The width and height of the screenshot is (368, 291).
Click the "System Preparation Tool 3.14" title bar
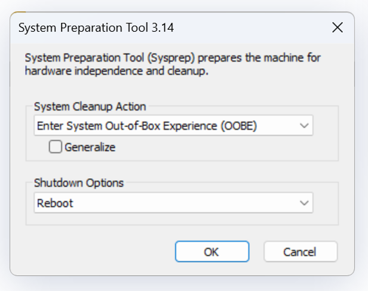pos(97,28)
